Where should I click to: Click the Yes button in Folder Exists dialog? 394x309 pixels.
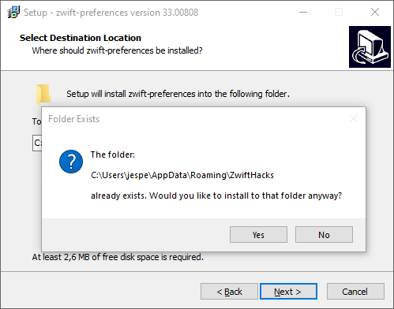258,234
